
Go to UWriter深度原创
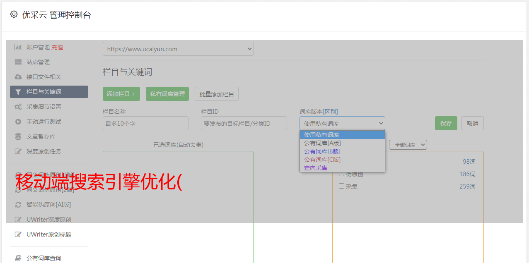(x=49, y=220)
